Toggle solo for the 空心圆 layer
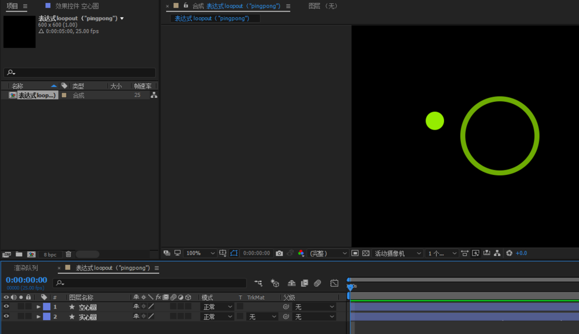 (x=21, y=306)
